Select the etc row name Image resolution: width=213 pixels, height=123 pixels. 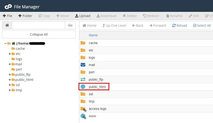pyautogui.click(x=91, y=50)
